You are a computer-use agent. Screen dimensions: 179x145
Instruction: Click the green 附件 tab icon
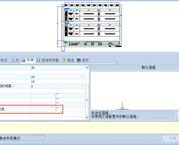coord(79,60)
